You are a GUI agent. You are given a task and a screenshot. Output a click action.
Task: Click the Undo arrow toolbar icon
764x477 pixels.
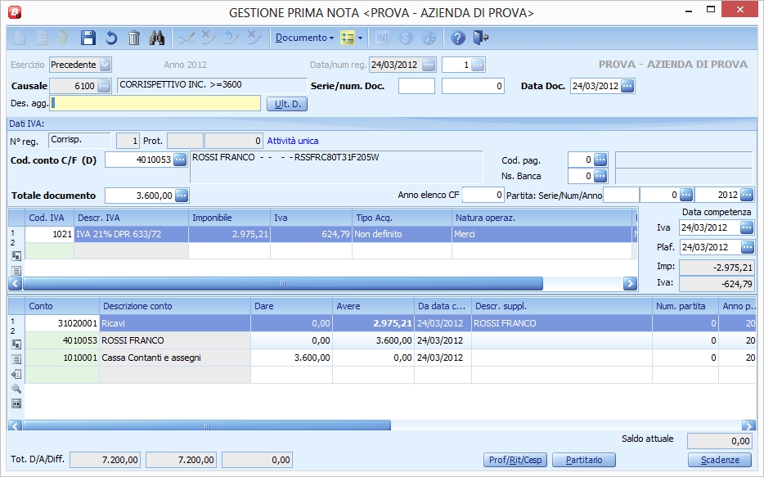click(x=111, y=38)
